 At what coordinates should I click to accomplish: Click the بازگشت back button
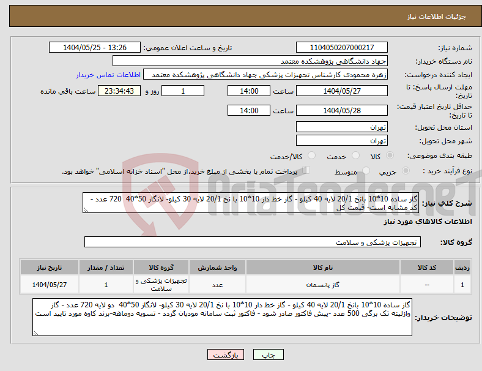(226, 354)
